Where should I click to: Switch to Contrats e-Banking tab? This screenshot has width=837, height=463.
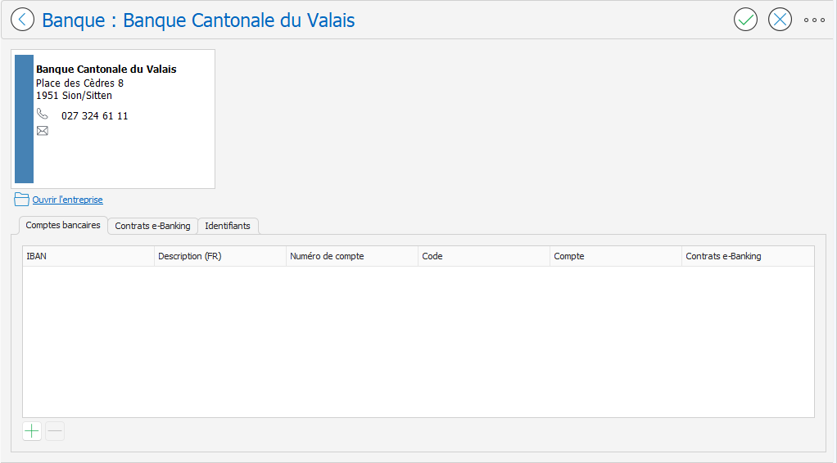tap(152, 226)
